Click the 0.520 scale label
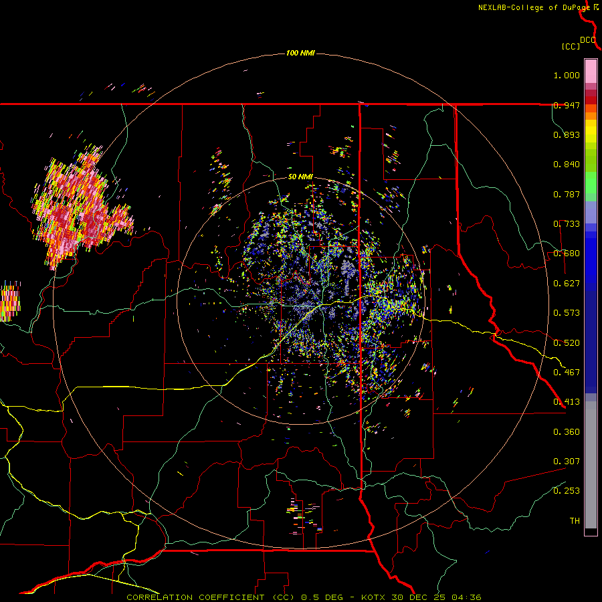The image size is (602, 602). click(567, 343)
